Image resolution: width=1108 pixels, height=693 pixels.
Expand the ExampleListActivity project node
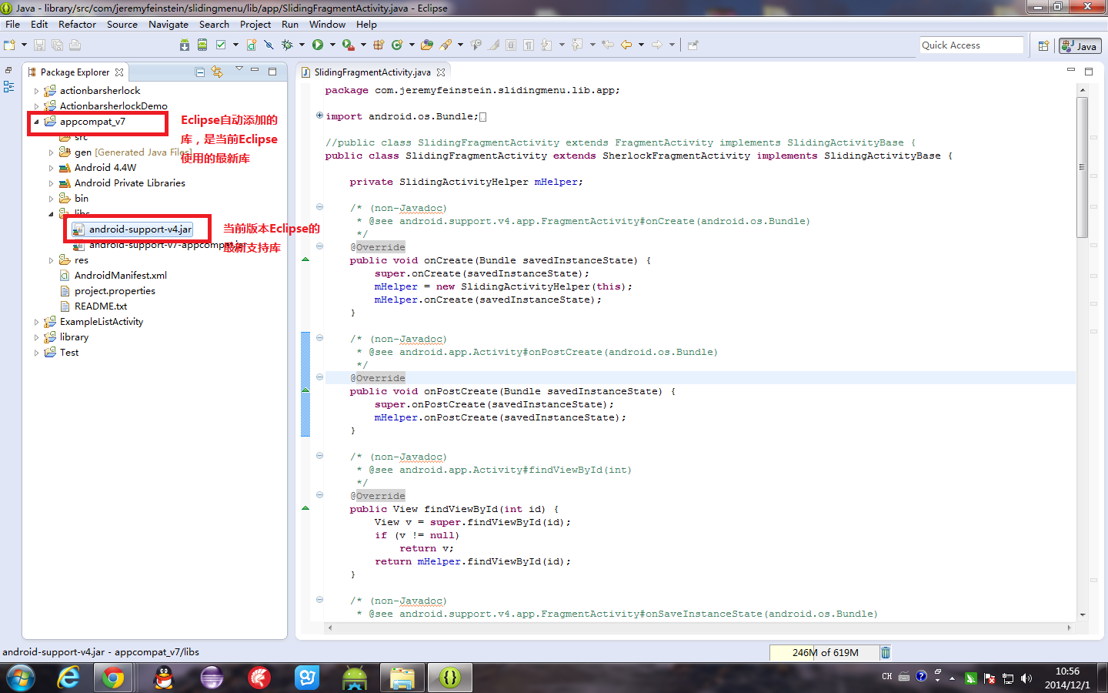36,322
